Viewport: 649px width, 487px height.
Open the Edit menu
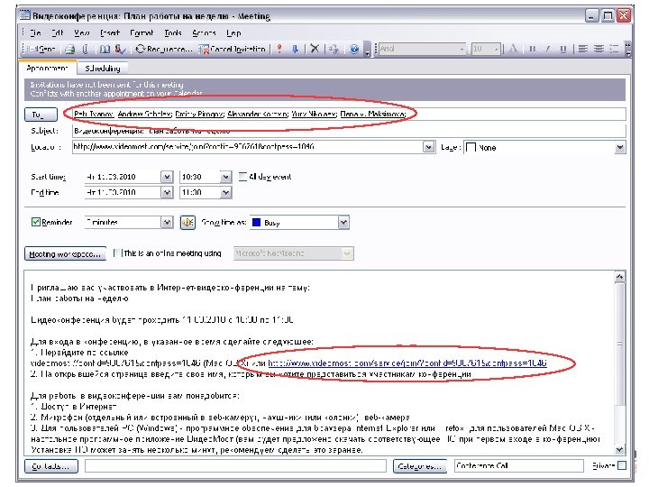(x=57, y=32)
